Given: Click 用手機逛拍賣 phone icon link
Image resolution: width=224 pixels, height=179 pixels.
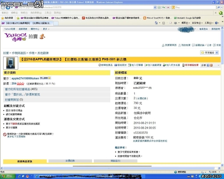Looking at the screenshot, I should tap(190, 65).
